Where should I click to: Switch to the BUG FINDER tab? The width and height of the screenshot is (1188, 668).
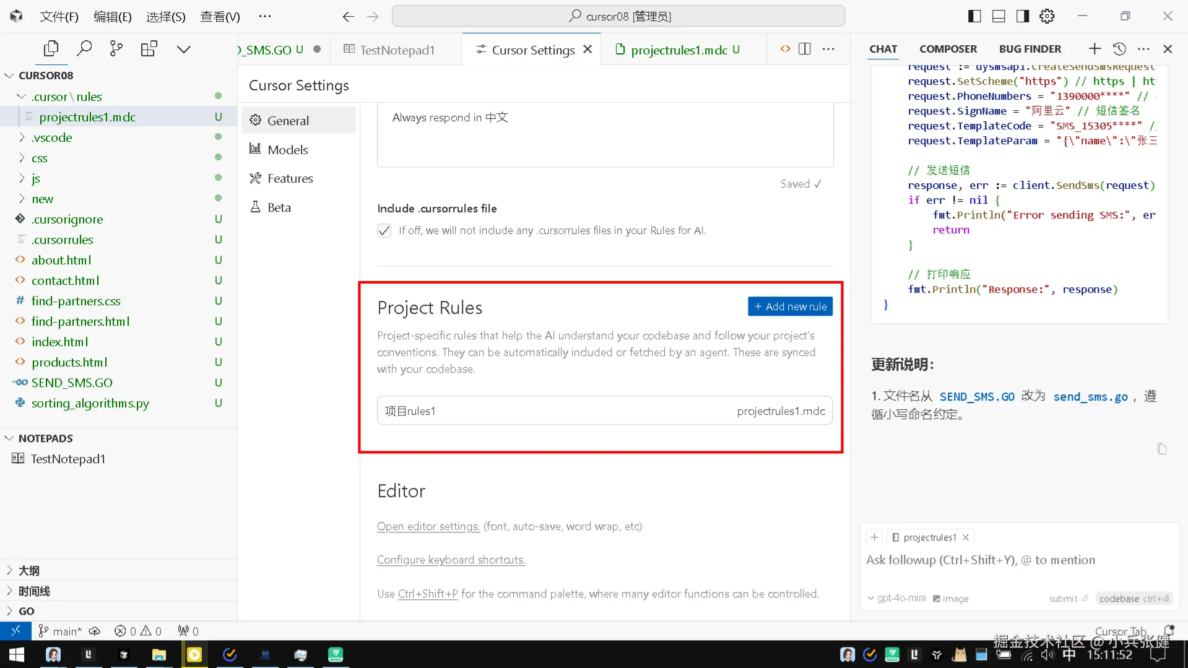coord(1030,49)
